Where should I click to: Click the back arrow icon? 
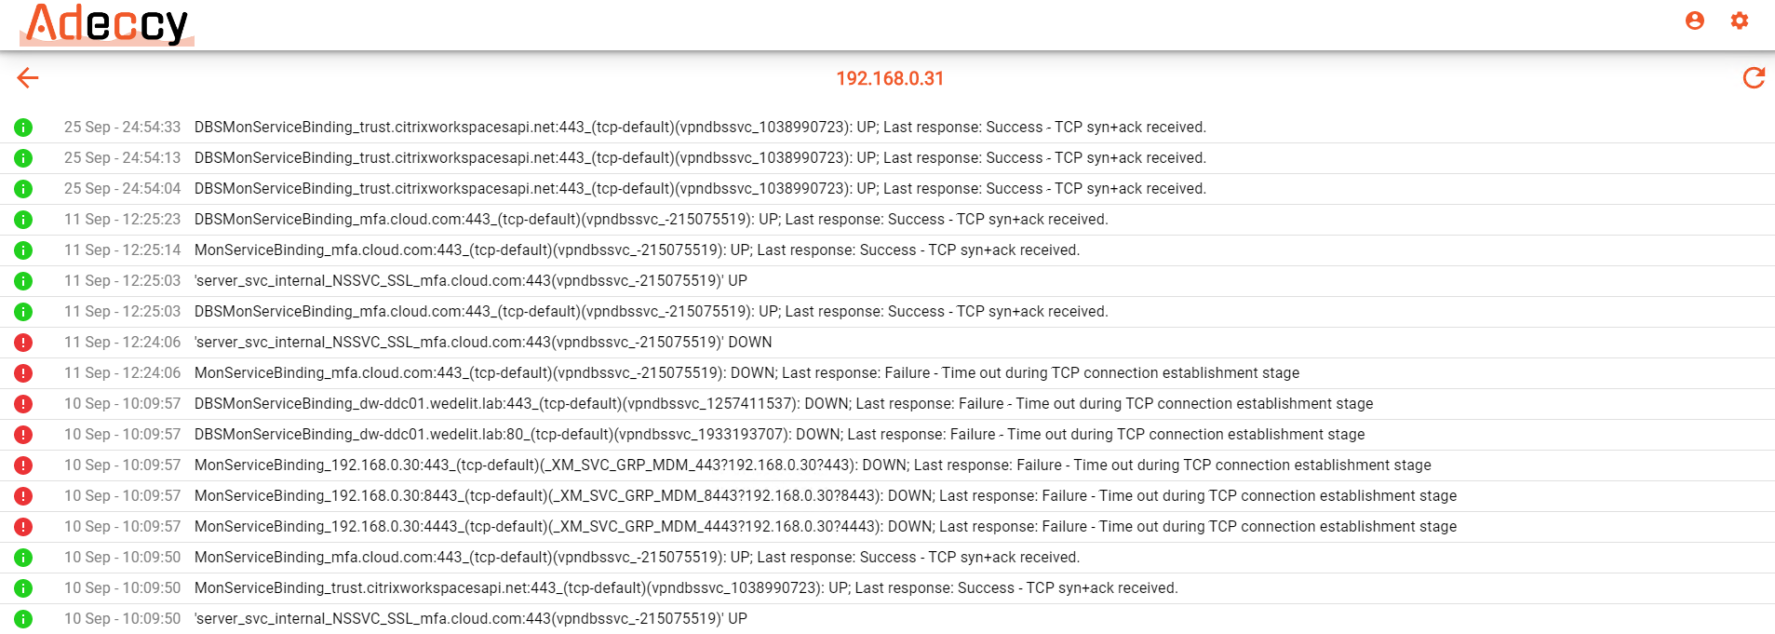(x=28, y=78)
